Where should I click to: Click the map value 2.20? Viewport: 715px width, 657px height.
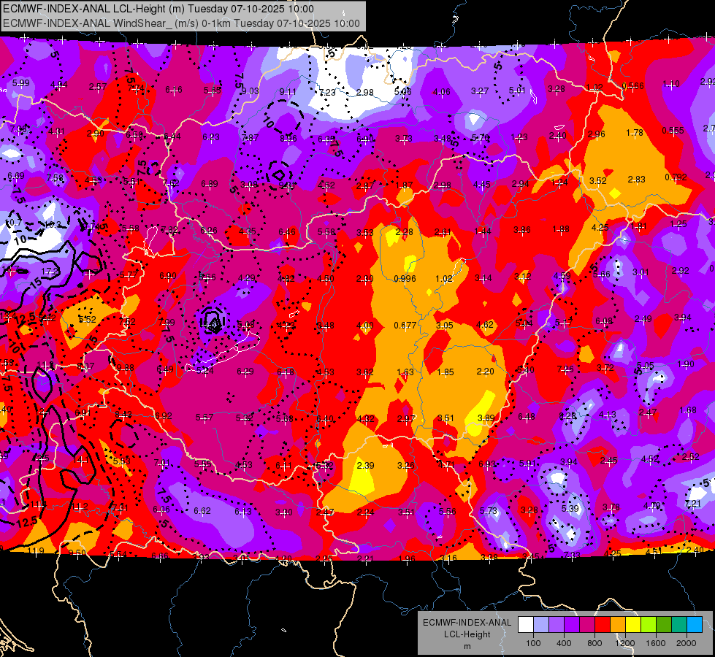[485, 371]
